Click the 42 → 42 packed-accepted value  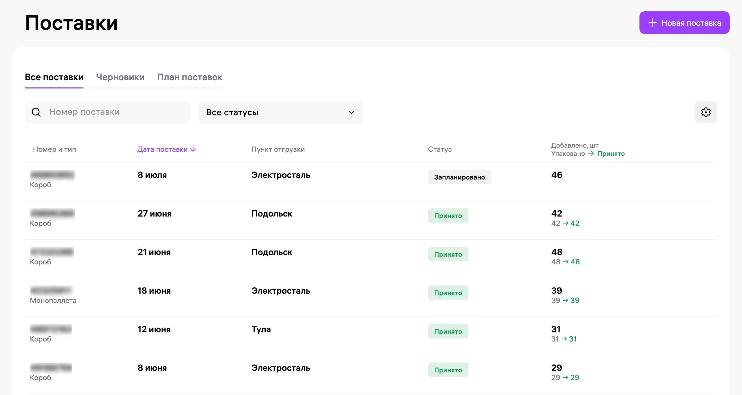pos(565,223)
